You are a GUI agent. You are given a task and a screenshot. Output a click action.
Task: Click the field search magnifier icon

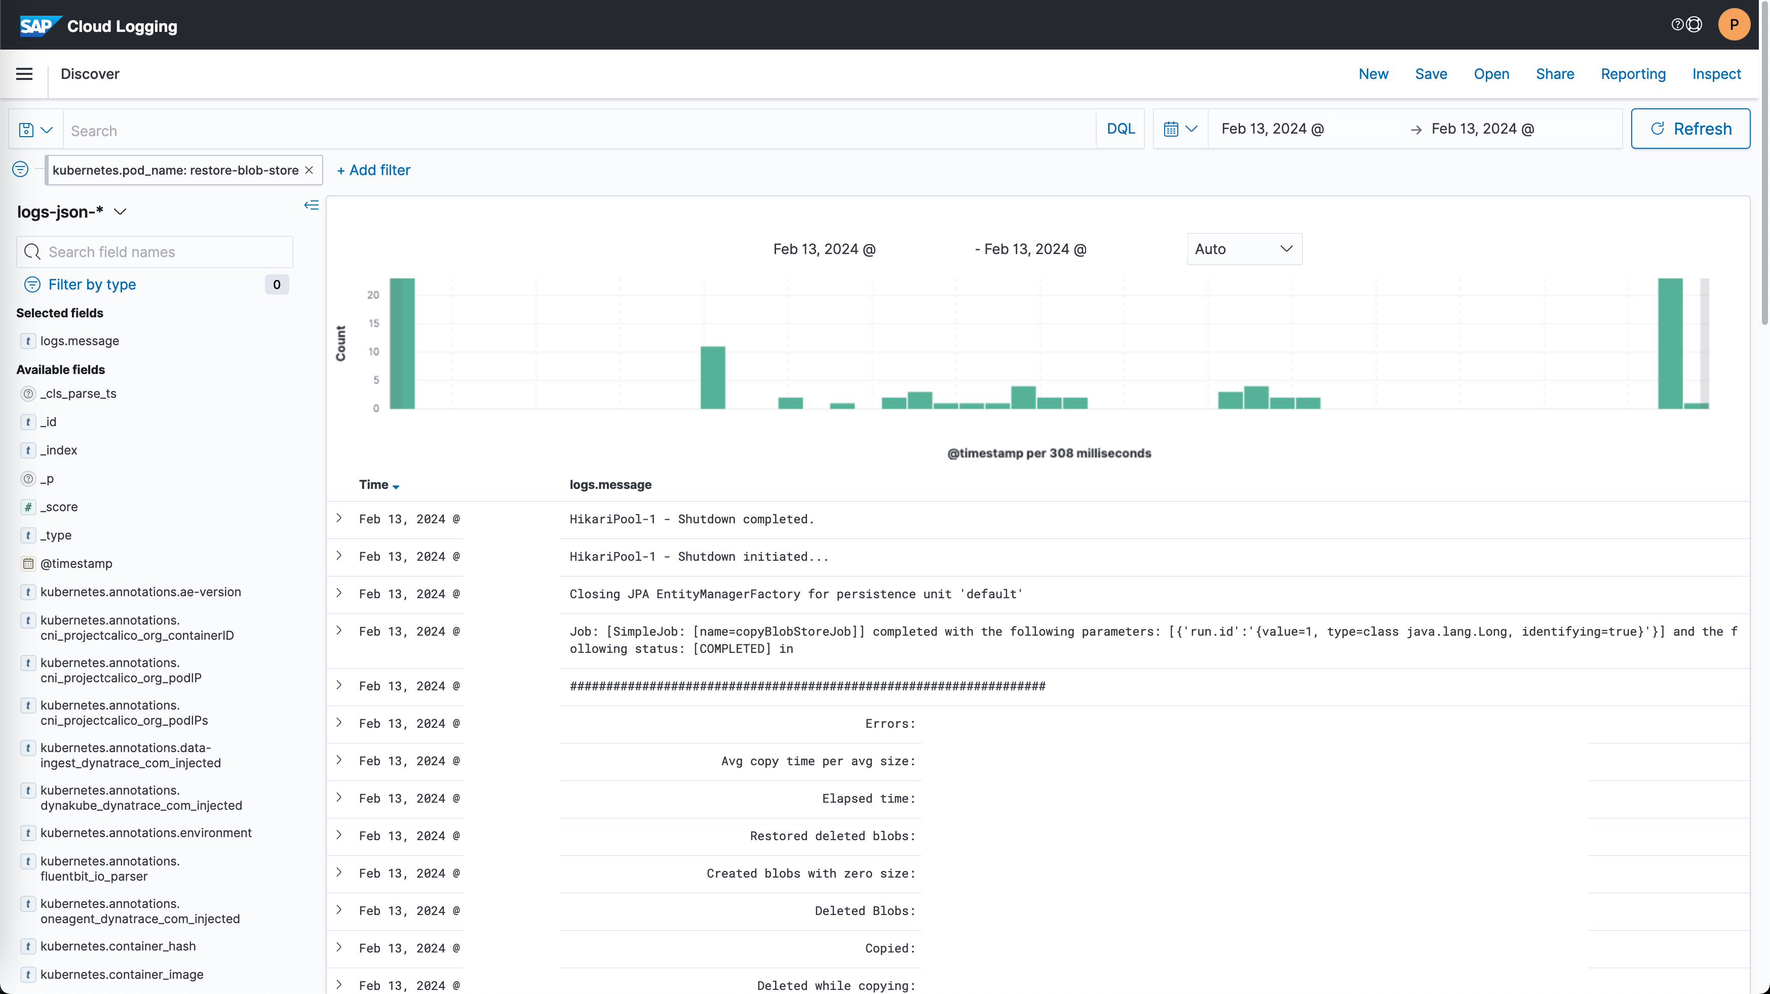click(x=31, y=252)
